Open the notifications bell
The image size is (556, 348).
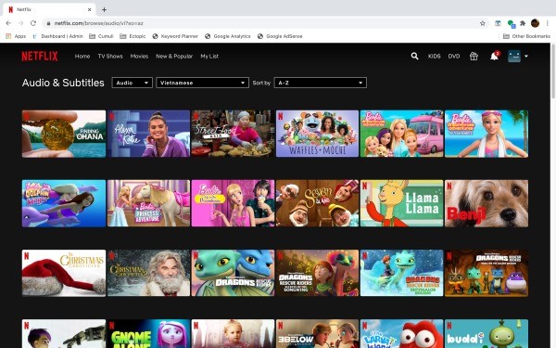pos(494,56)
